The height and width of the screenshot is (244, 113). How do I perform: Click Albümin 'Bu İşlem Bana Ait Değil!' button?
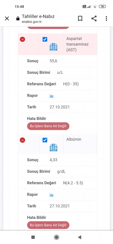pos(48,225)
